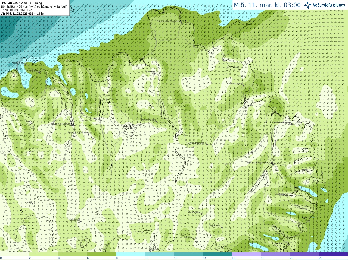Click the legend value '16'
This screenshot has height=260, width=348.
[234, 258]
